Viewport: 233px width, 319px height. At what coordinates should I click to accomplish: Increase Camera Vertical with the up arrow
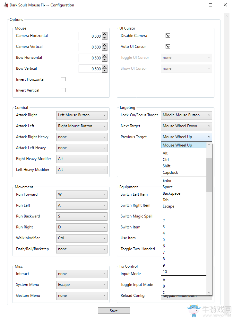click(x=105, y=45)
